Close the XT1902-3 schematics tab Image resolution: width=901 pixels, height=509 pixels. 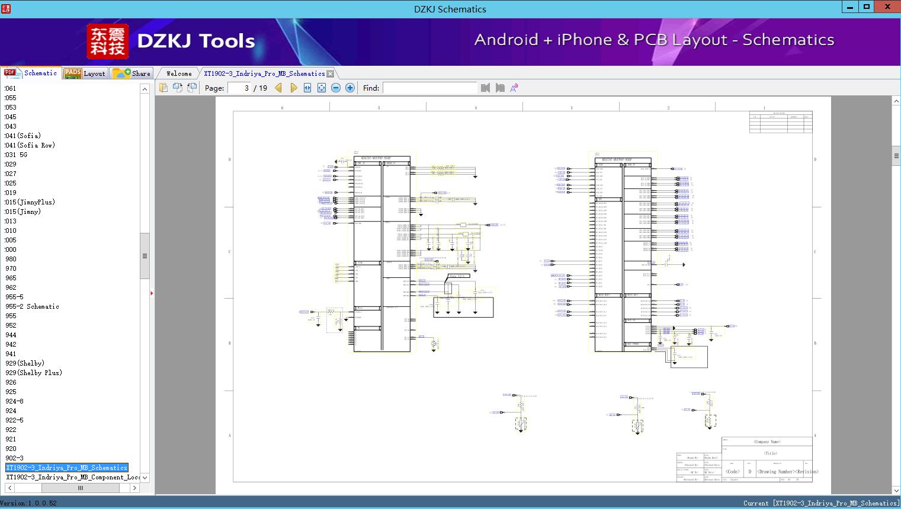[x=331, y=73]
